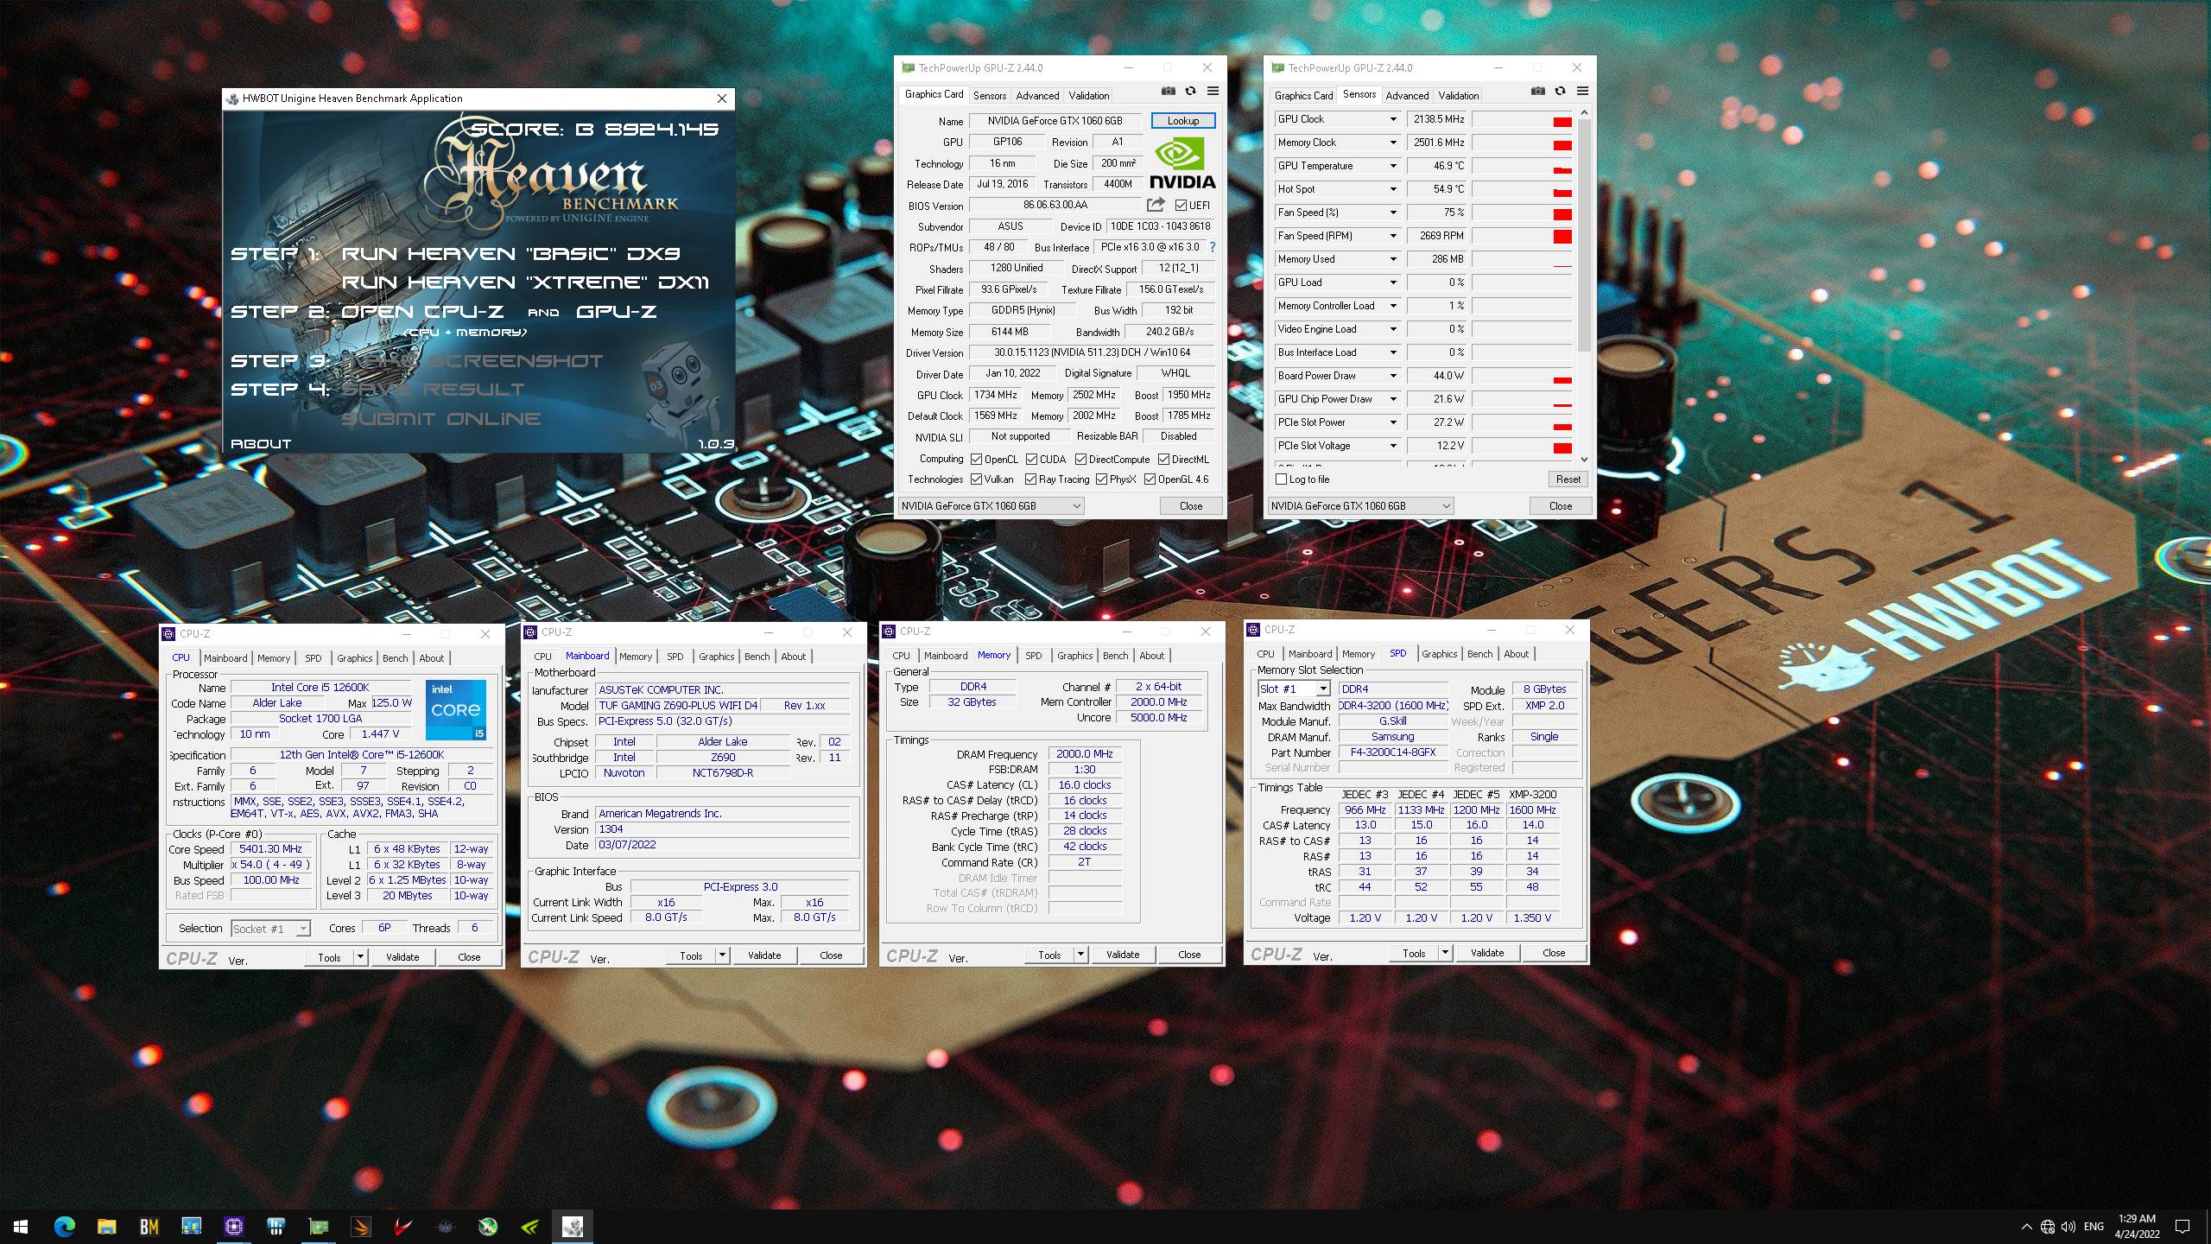2211x1244 pixels.
Task: Click the BIOS export share icon in GPU-Z
Action: tap(1156, 205)
